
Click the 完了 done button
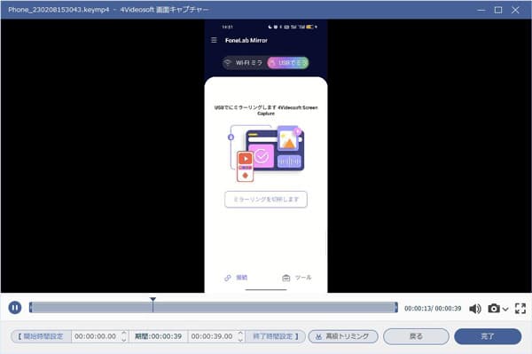tap(488, 336)
